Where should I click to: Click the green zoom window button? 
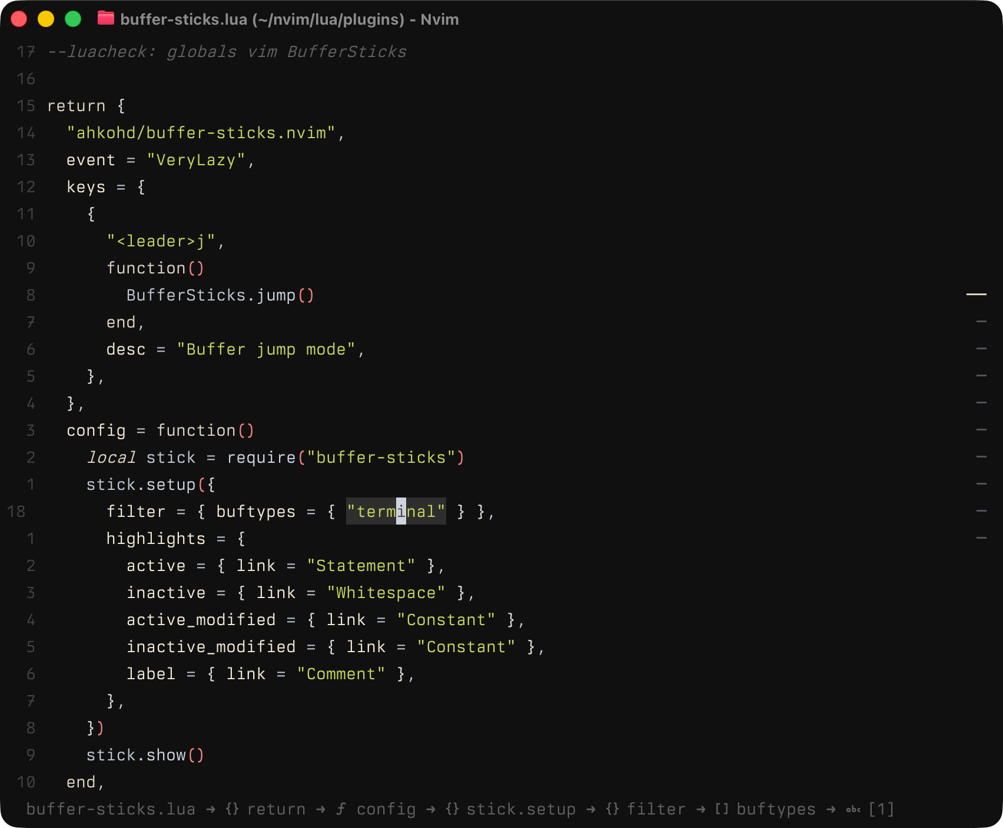coord(73,19)
